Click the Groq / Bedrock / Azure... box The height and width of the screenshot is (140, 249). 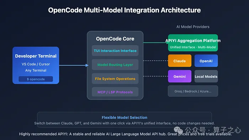click(x=193, y=91)
